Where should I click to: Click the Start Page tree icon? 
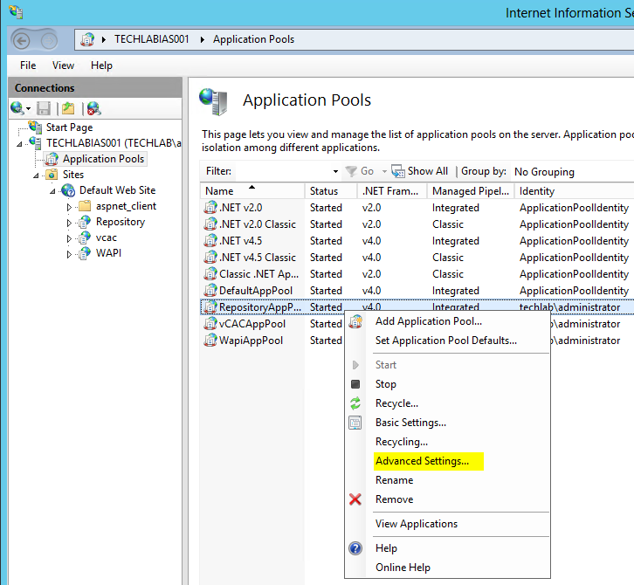tap(35, 127)
